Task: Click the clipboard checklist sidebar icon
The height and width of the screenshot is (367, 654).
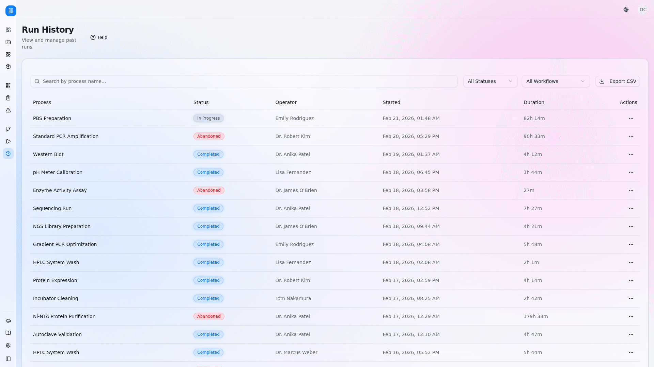Action: [8, 98]
